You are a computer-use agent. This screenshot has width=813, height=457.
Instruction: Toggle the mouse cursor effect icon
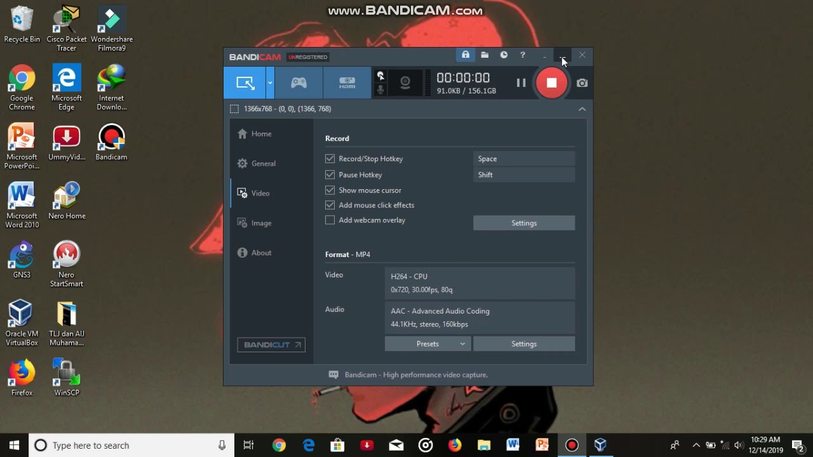(380, 76)
